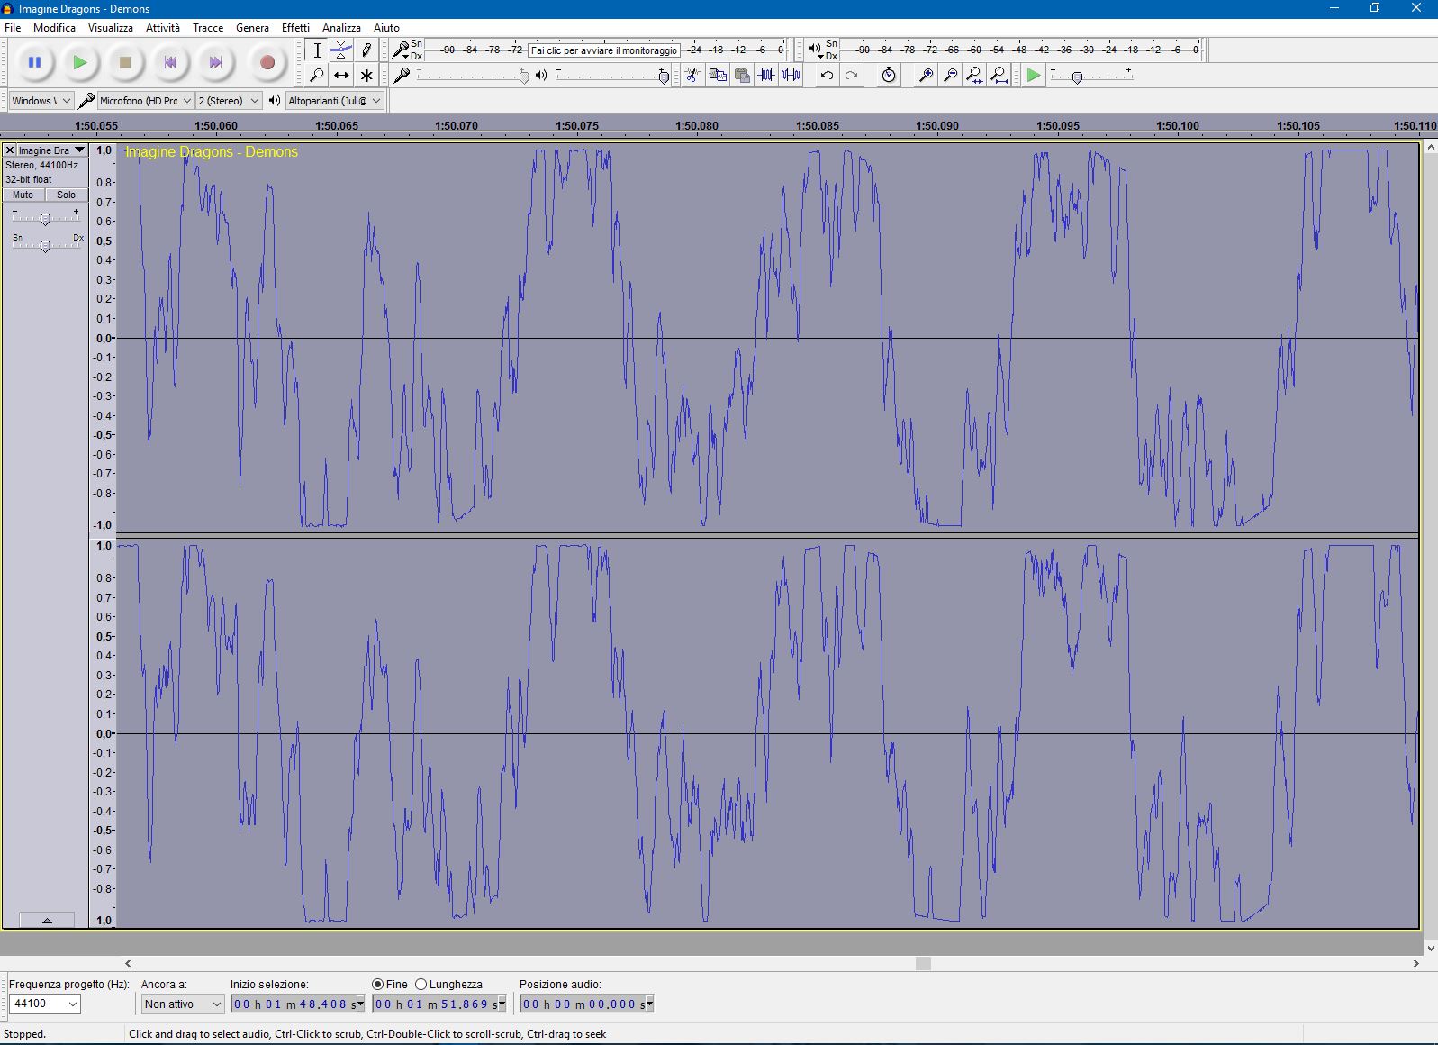Close the Imagine Dragons track
Screen dimensions: 1438x1045
(x=10, y=150)
